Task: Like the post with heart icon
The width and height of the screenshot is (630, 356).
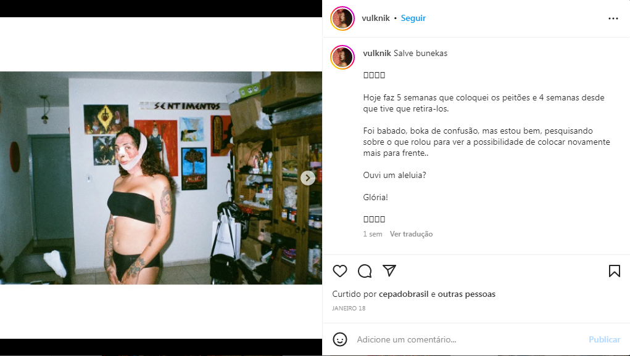Action: (340, 271)
